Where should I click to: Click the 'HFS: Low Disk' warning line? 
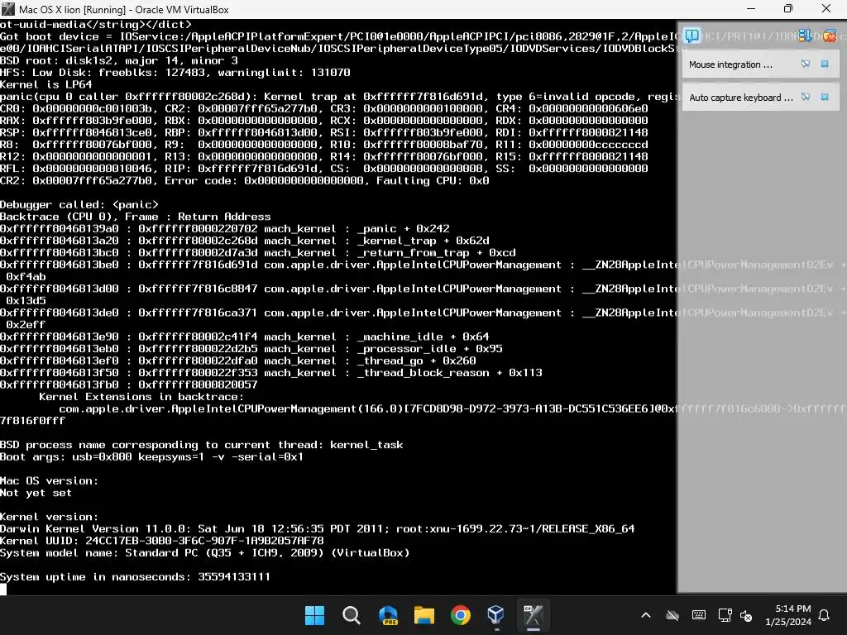[x=175, y=73]
